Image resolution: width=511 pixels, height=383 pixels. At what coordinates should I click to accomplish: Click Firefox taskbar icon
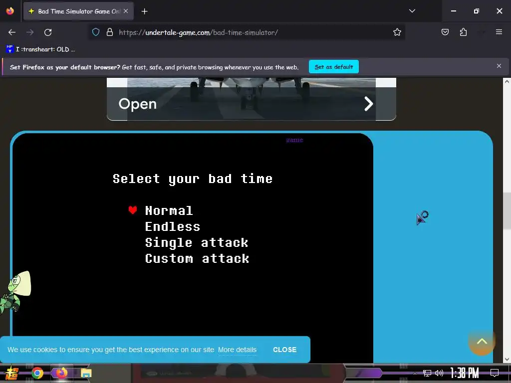[x=62, y=373]
